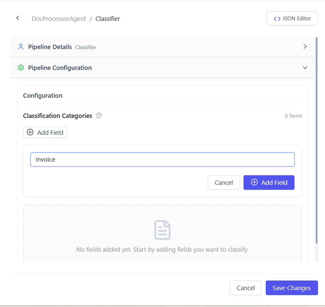Select the Classifier breadcrumb item
This screenshot has height=307, width=325.
coord(108,19)
